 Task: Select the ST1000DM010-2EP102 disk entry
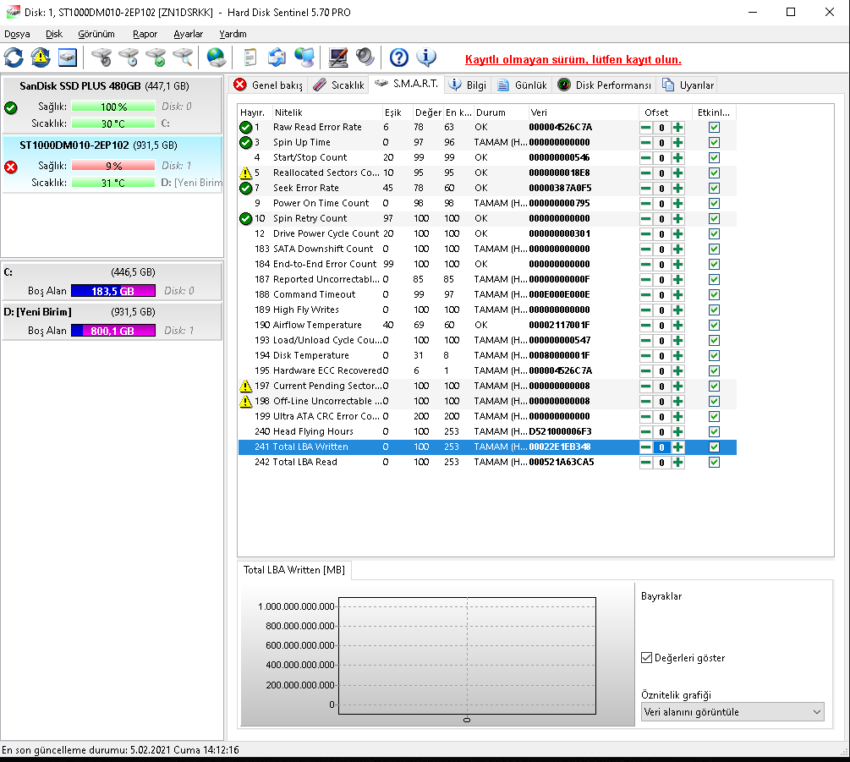112,164
